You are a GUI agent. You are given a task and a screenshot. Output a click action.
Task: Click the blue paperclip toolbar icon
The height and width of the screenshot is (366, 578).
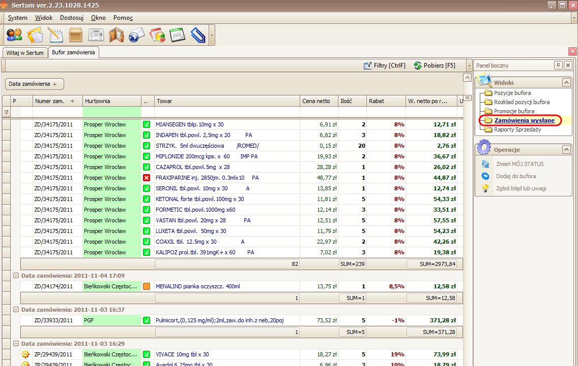tap(197, 35)
